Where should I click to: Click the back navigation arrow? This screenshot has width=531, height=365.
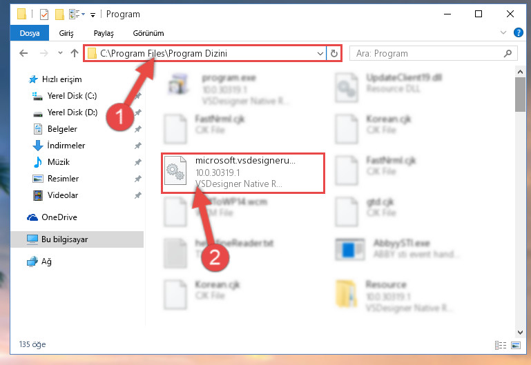click(23, 53)
